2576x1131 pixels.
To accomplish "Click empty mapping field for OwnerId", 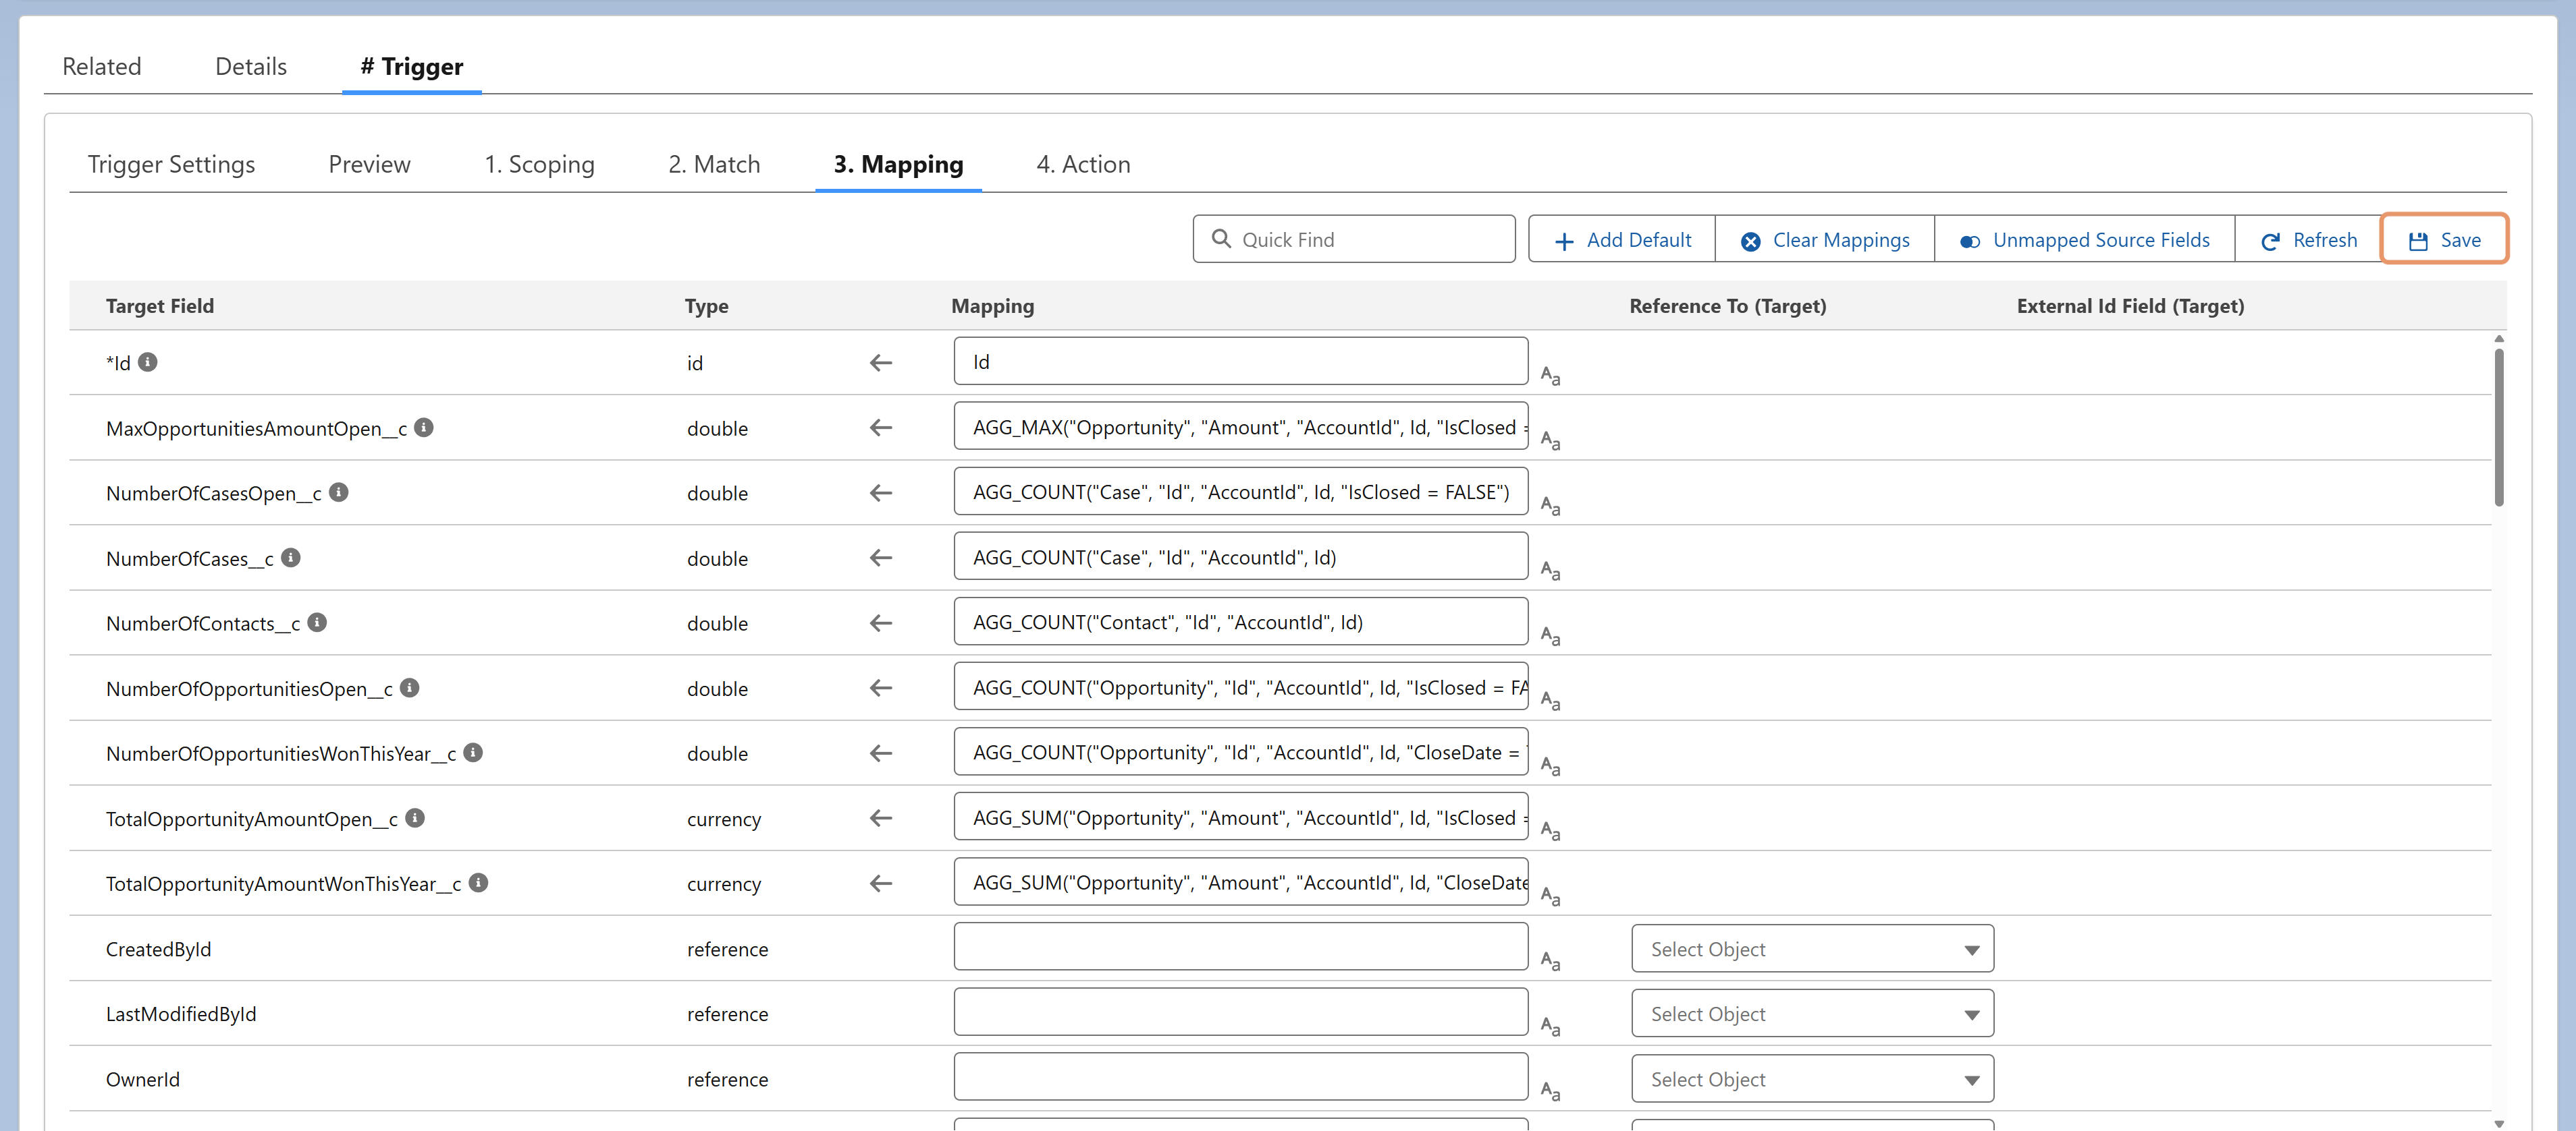I will point(1241,1077).
